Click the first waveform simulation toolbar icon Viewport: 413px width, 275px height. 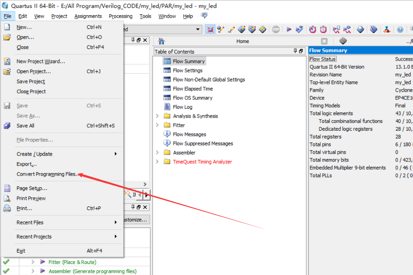[336, 29]
